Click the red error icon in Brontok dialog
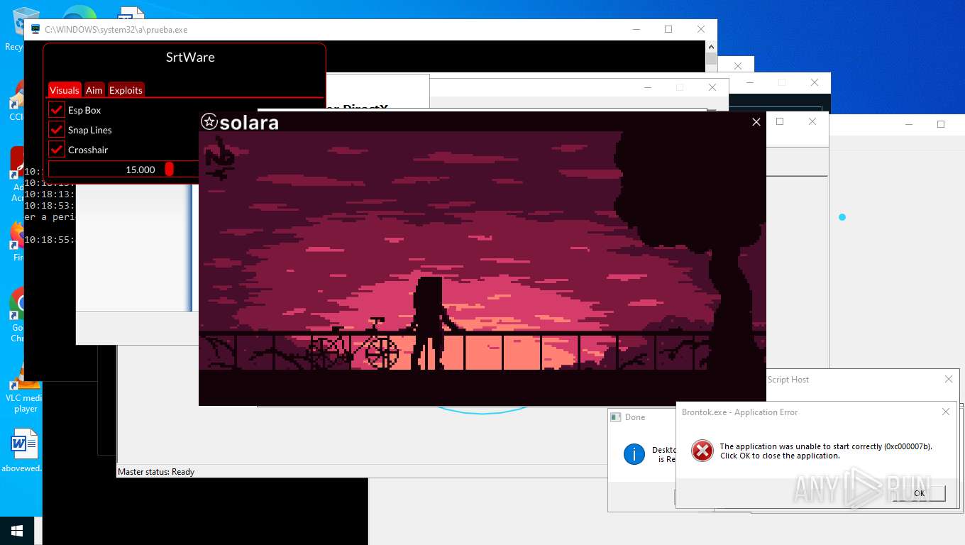 (702, 451)
